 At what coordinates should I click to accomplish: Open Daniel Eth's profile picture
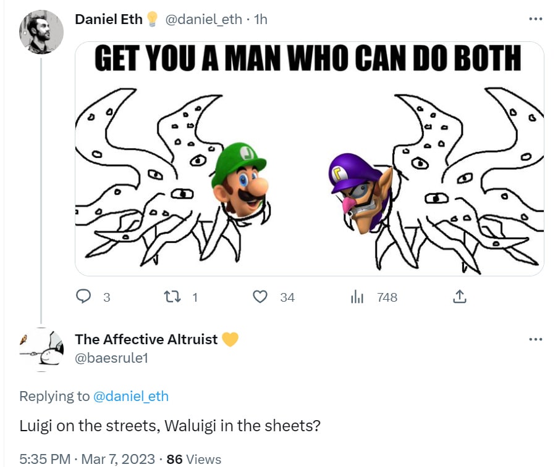tap(41, 32)
